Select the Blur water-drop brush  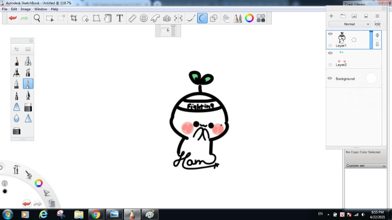pos(16,118)
